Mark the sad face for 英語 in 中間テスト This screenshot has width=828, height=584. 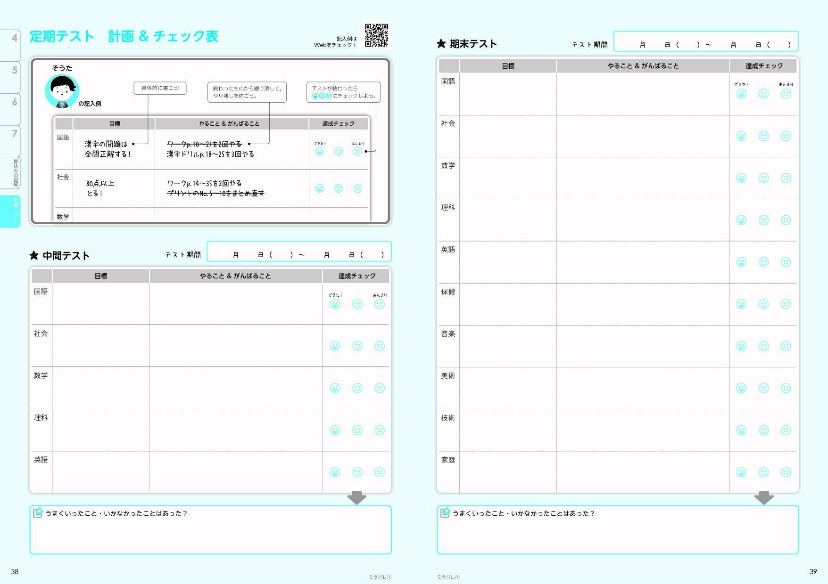pyautogui.click(x=379, y=472)
